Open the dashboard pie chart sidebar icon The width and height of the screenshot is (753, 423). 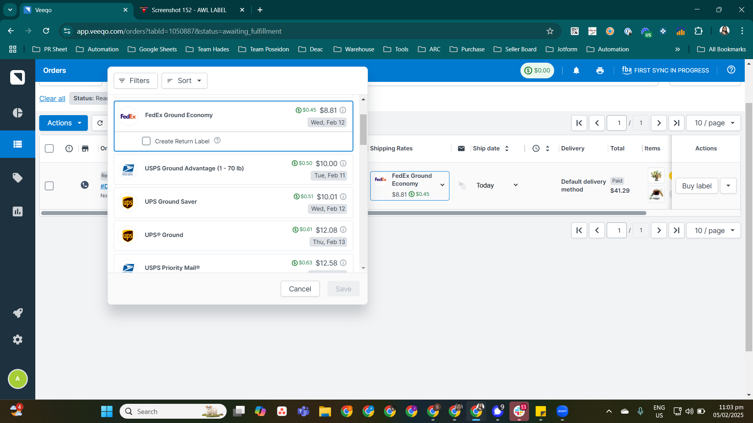tap(18, 113)
